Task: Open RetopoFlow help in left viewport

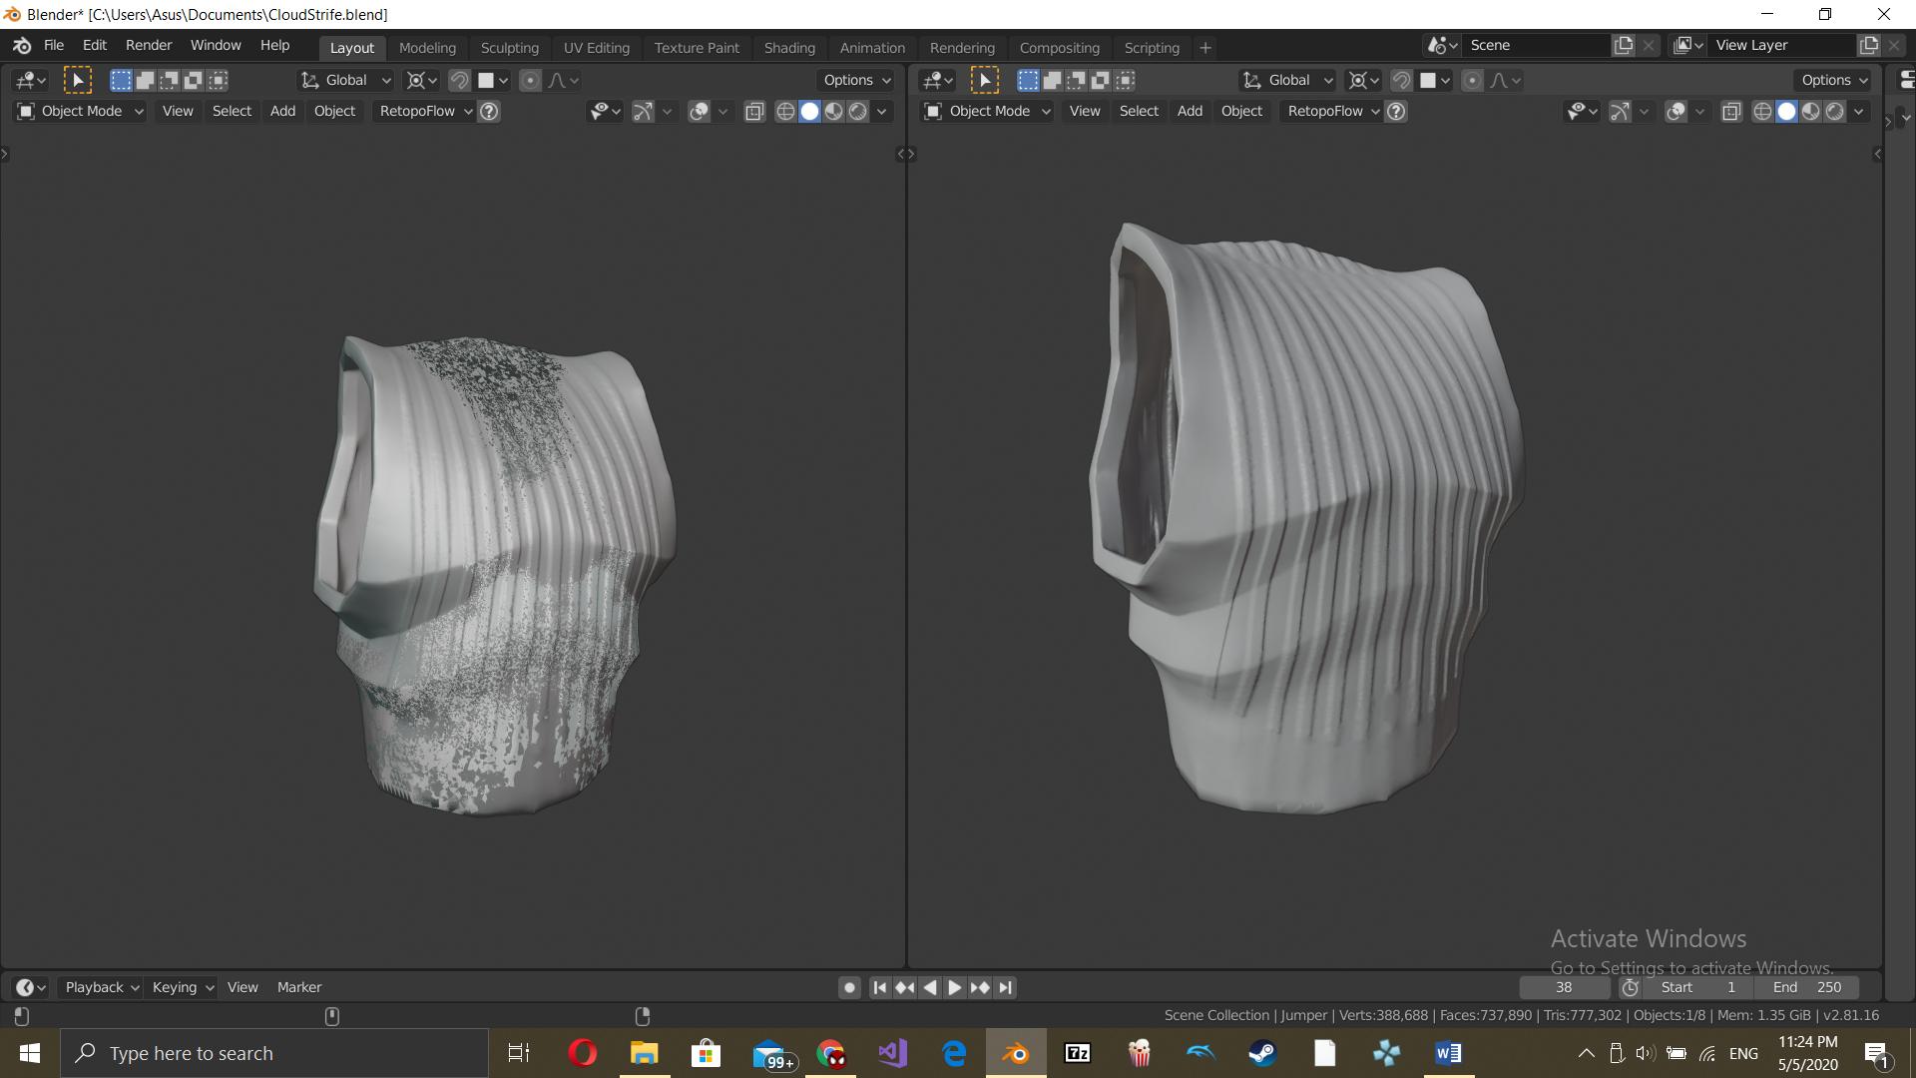Action: (x=489, y=111)
